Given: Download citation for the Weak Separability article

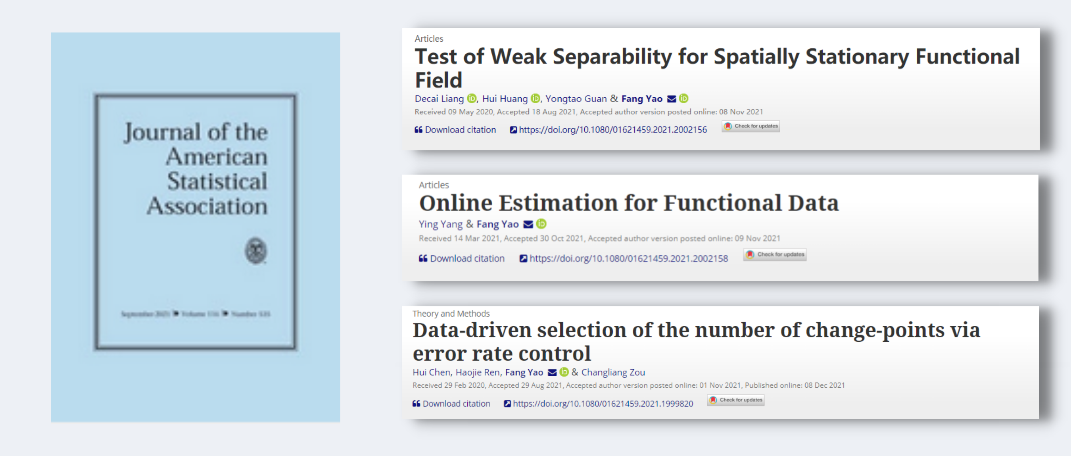Looking at the screenshot, I should tap(455, 130).
